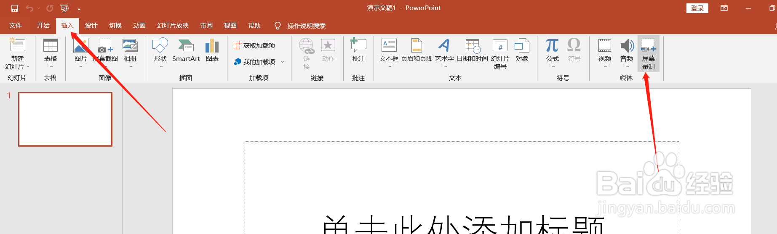The image size is (777, 234).
Task: Open the undo history dropdown arrow
Action: coord(39,8)
